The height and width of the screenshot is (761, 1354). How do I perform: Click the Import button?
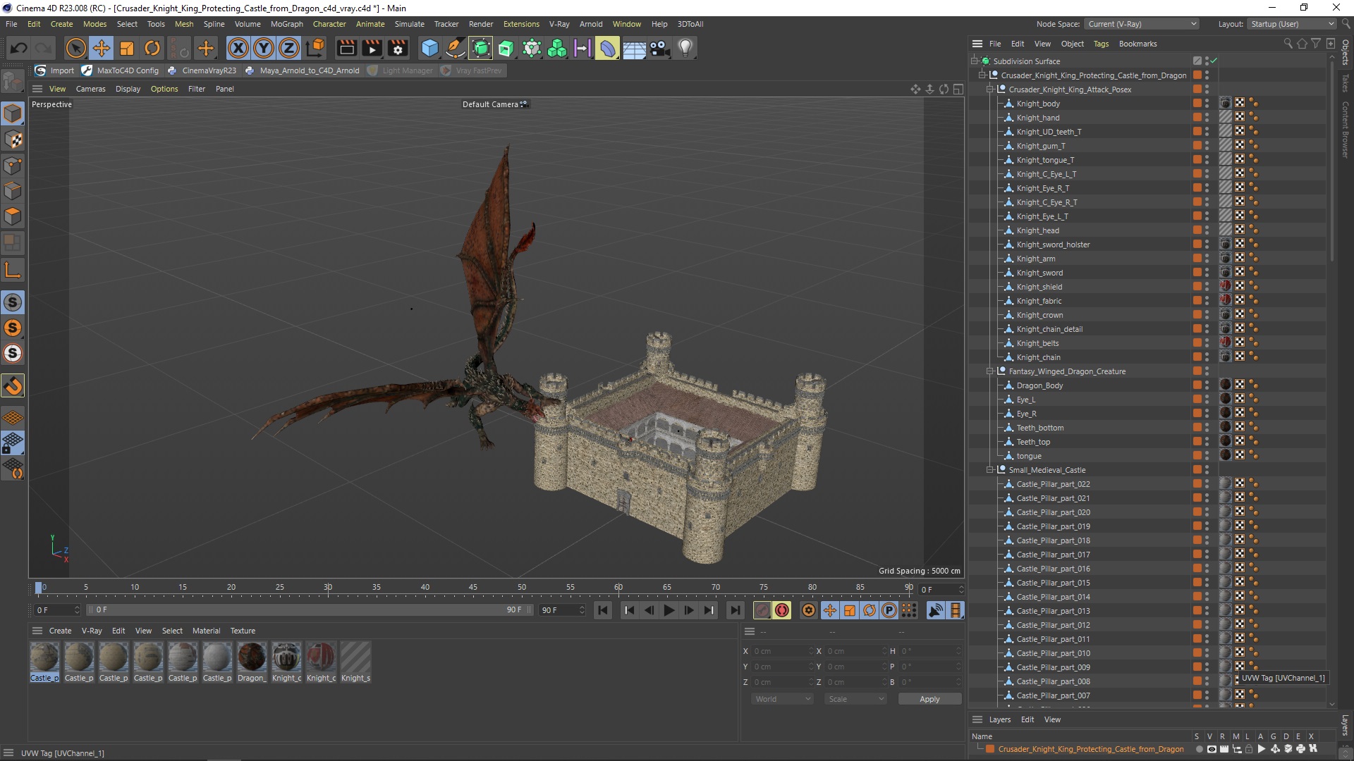[55, 70]
